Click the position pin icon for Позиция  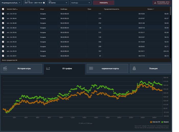(134, 68)
